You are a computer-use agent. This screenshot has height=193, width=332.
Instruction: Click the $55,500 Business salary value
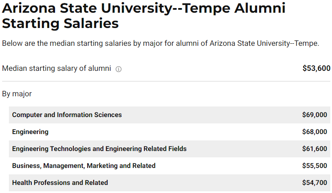click(x=315, y=165)
